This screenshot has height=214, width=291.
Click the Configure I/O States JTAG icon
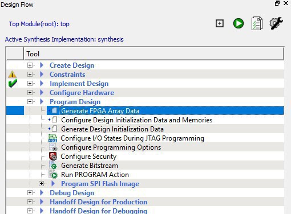[x=53, y=138]
